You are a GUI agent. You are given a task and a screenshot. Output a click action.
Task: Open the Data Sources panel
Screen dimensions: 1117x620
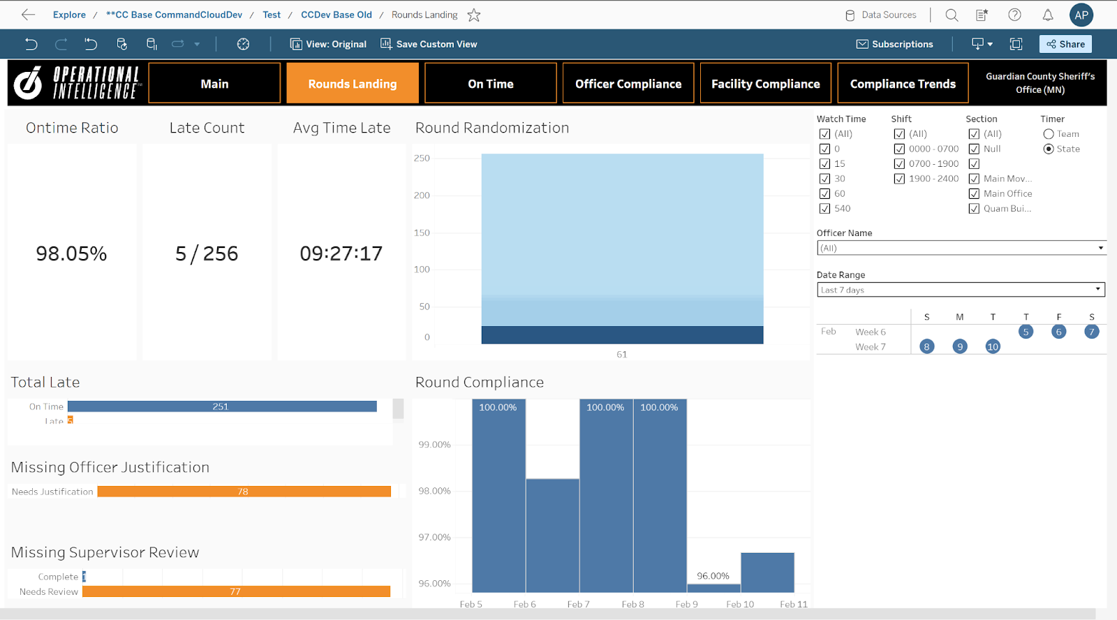pos(881,15)
